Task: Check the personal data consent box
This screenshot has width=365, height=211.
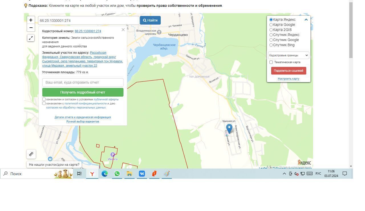Action: pyautogui.click(x=44, y=104)
